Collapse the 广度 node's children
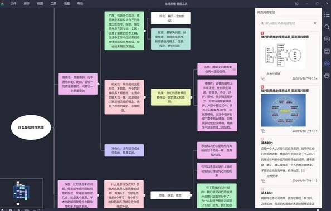Viewport: 331px width, 211px height. click(x=145, y=31)
